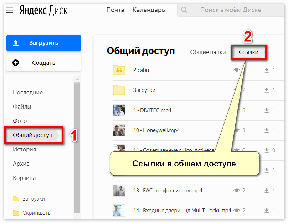288x223 pixels.
Task: Open Файлы in the sidebar
Action: pyautogui.click(x=22, y=107)
